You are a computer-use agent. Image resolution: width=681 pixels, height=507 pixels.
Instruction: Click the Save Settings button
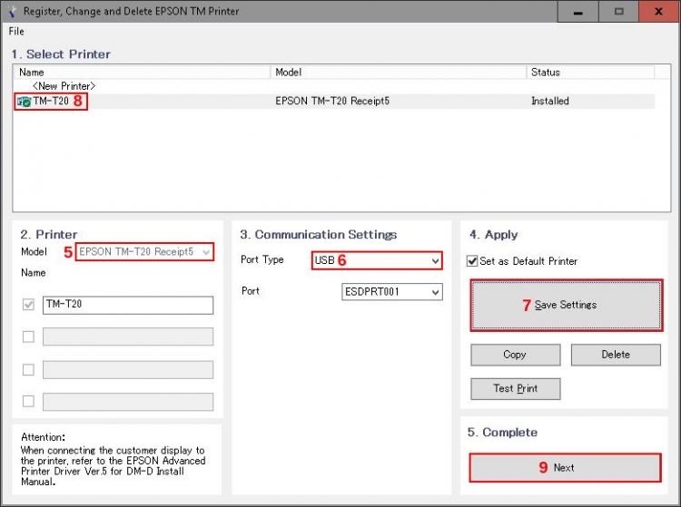click(x=567, y=306)
